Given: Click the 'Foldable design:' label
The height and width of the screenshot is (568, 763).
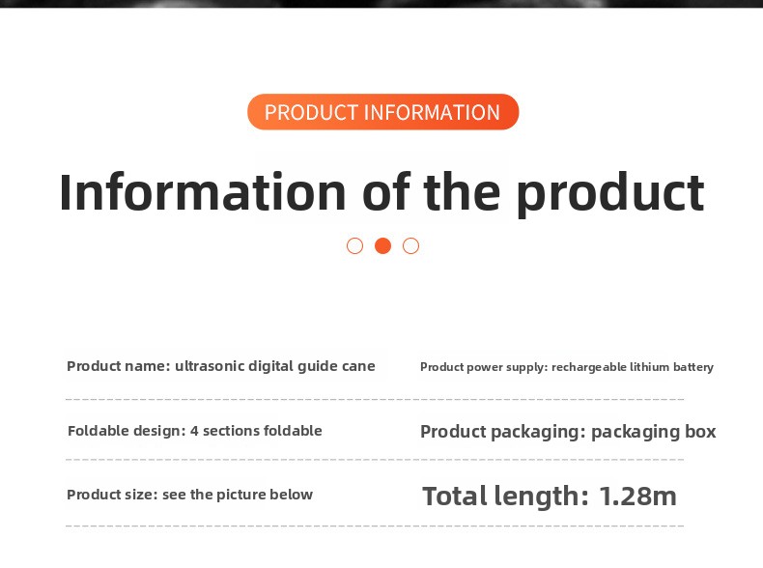Looking at the screenshot, I should click(126, 431).
